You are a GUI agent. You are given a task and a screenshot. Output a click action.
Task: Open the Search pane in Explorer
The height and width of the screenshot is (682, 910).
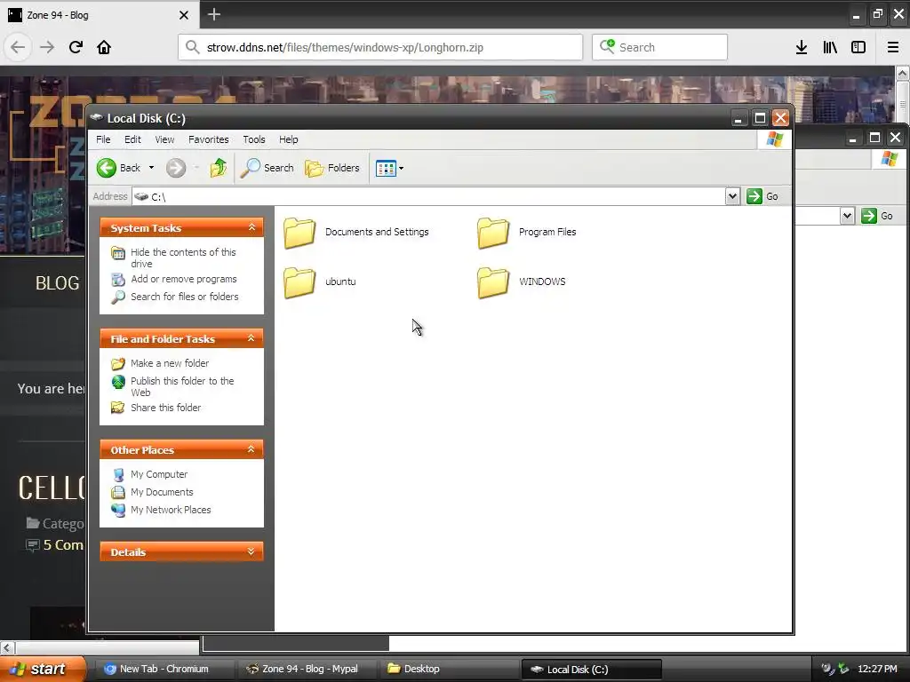coord(267,168)
